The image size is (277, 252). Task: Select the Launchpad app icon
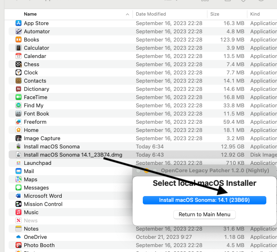19,163
